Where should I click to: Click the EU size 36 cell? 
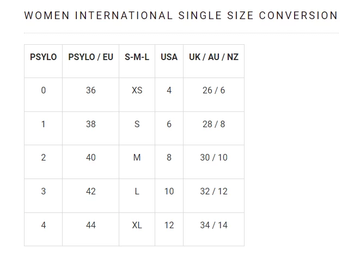pyautogui.click(x=91, y=91)
